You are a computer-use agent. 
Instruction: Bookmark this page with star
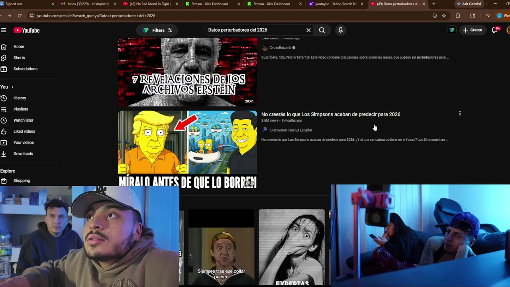point(444,16)
